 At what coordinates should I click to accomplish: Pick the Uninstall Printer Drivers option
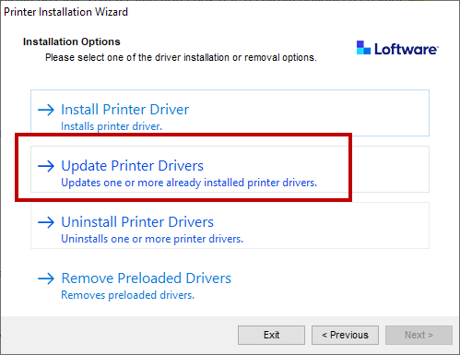(x=230, y=225)
